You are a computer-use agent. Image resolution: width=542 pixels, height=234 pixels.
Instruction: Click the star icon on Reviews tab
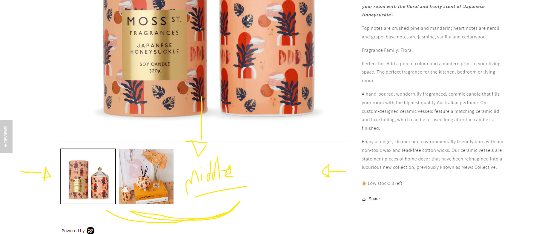pyautogui.click(x=6, y=145)
